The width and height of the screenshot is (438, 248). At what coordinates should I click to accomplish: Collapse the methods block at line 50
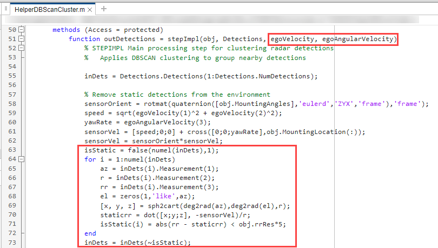pos(21,30)
